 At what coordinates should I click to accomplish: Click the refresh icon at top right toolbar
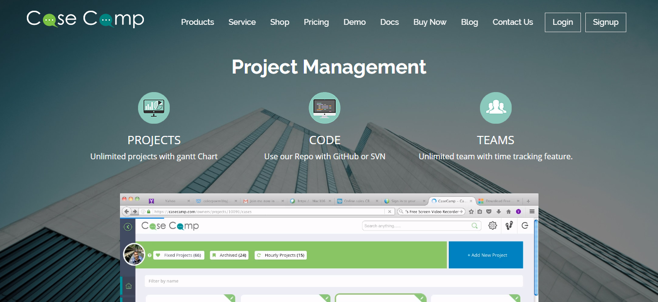pyautogui.click(x=525, y=226)
